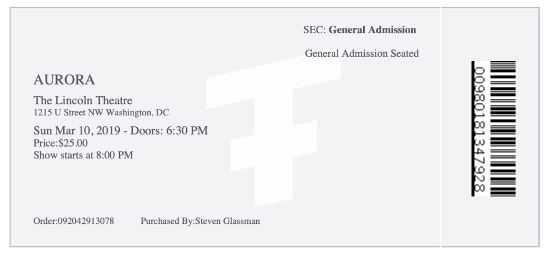This screenshot has height=255, width=551.
Task: Select the Price $25.00 text
Action: 60,143
